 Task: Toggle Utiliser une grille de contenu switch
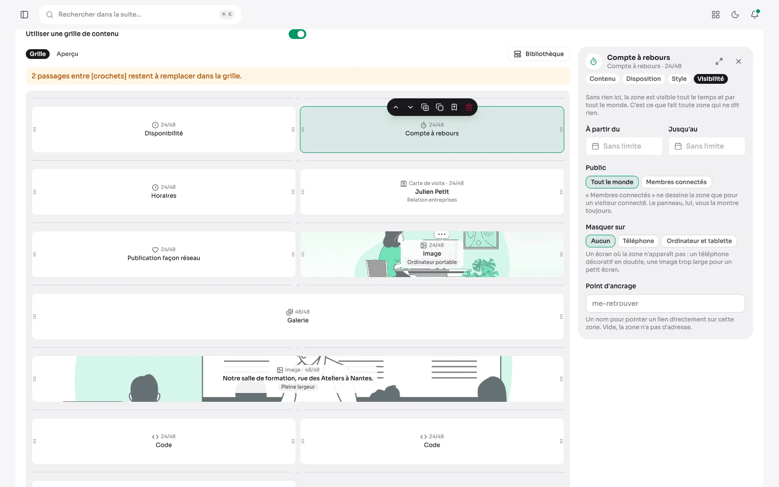[x=297, y=34]
